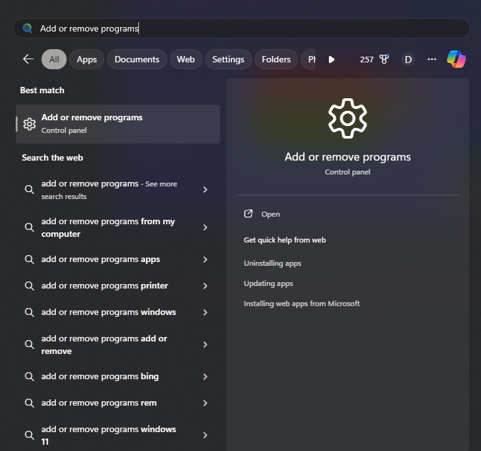Expand 'add or remove programs printer' chevron
Screen dimensions: 481x451
pyautogui.click(x=205, y=286)
